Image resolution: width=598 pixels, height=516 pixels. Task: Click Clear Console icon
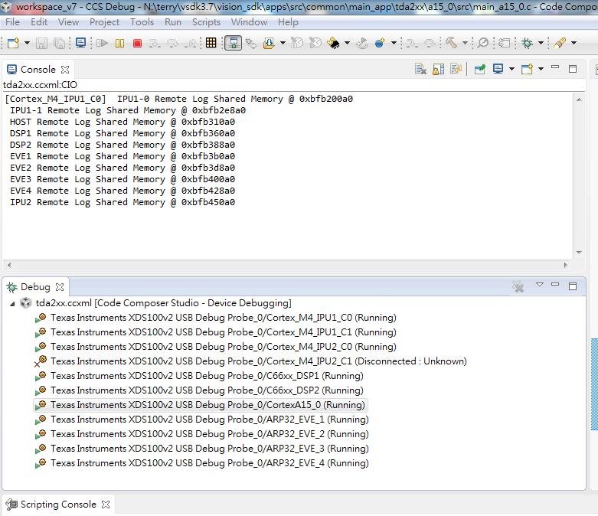coord(420,69)
